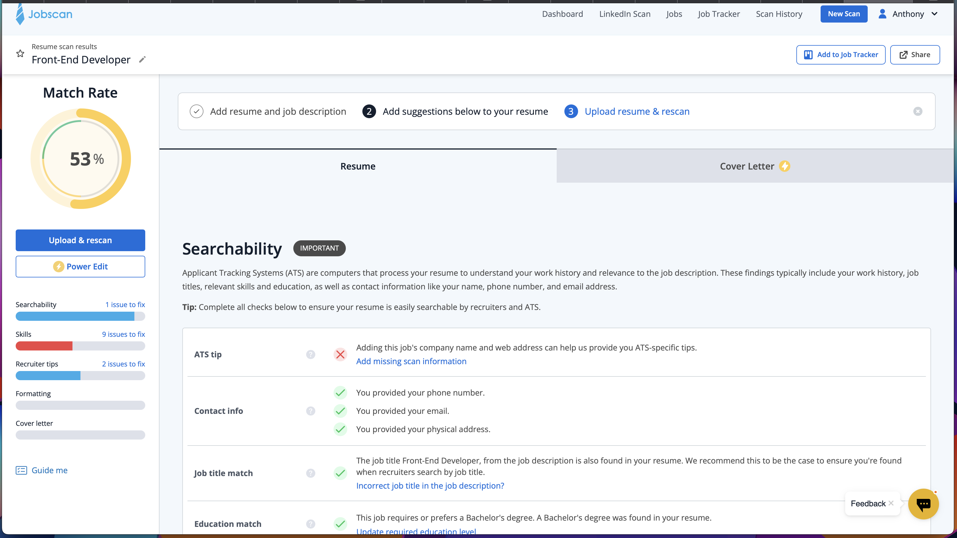957x538 pixels.
Task: Expand the Anthony account dropdown
Action: tap(935, 14)
